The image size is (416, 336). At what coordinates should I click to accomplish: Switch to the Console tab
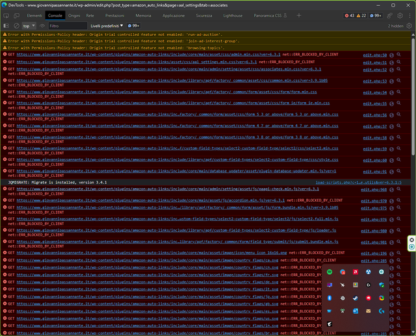click(55, 16)
